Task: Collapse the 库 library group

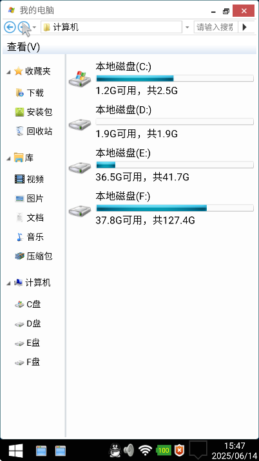Action: [8, 159]
